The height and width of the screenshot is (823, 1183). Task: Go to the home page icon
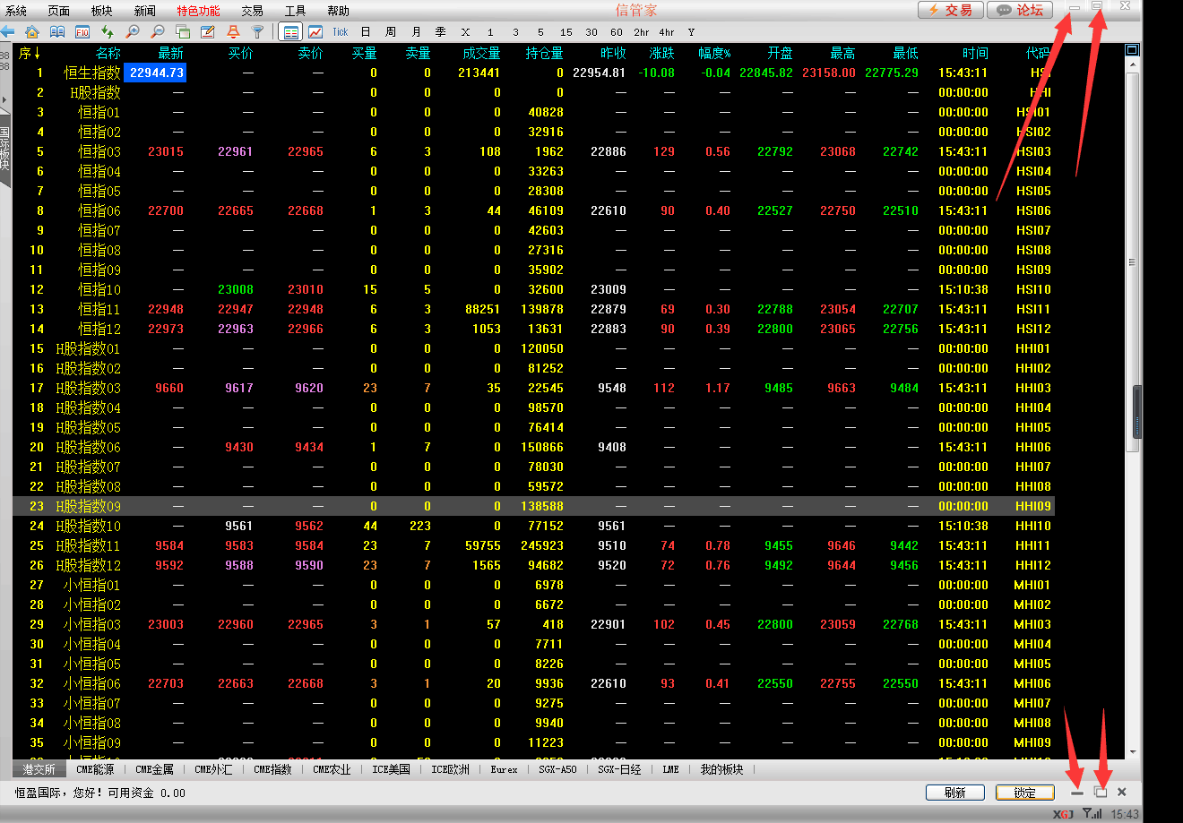point(32,32)
